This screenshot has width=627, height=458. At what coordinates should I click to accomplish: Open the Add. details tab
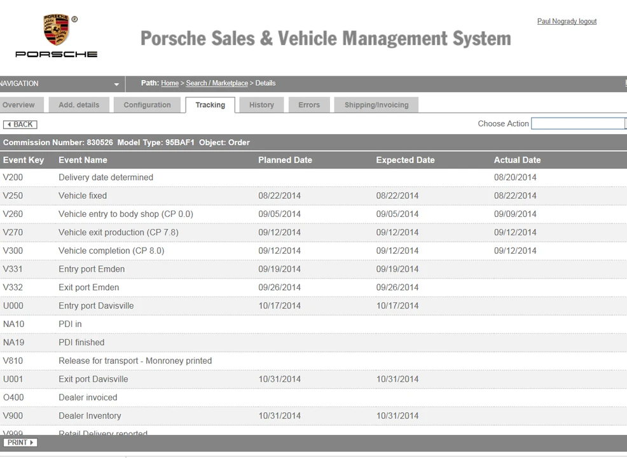tap(79, 105)
